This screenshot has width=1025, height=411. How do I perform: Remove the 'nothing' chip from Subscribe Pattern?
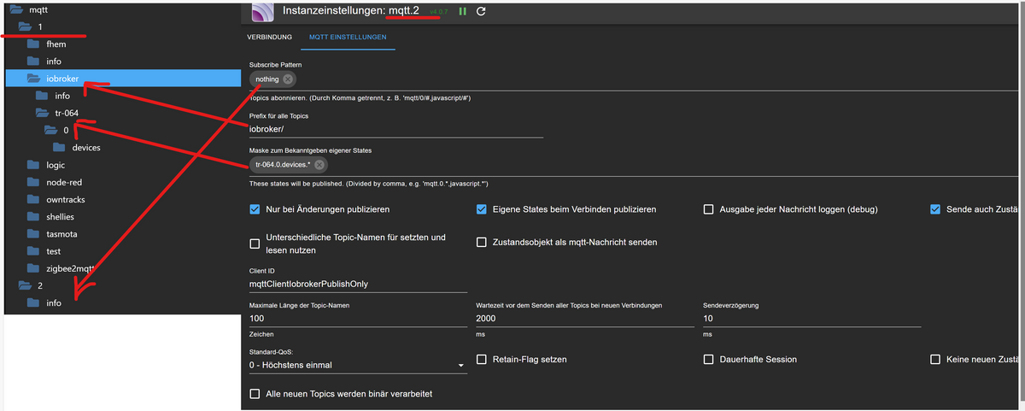tap(288, 79)
